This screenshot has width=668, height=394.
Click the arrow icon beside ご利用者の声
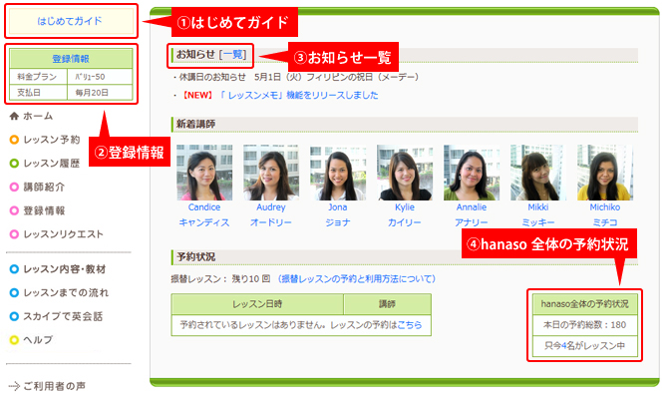(x=14, y=386)
